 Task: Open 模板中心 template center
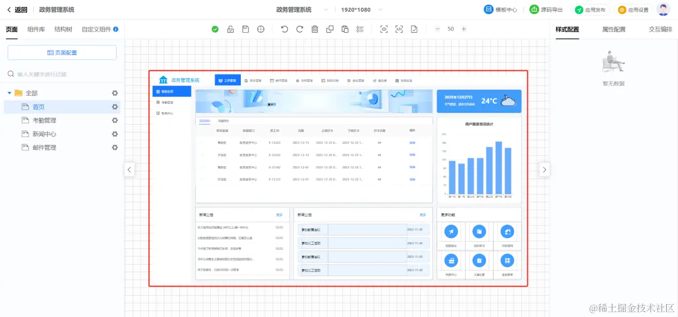[x=500, y=10]
